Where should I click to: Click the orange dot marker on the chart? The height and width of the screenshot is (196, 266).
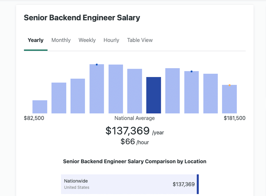pos(230,85)
